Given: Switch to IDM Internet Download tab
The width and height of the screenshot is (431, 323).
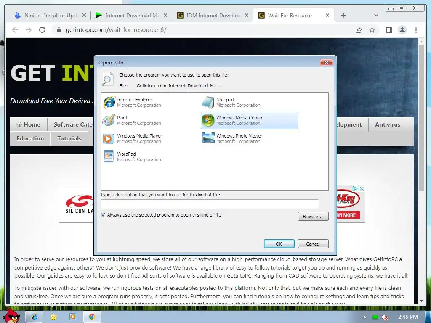Looking at the screenshot, I should point(213,16).
